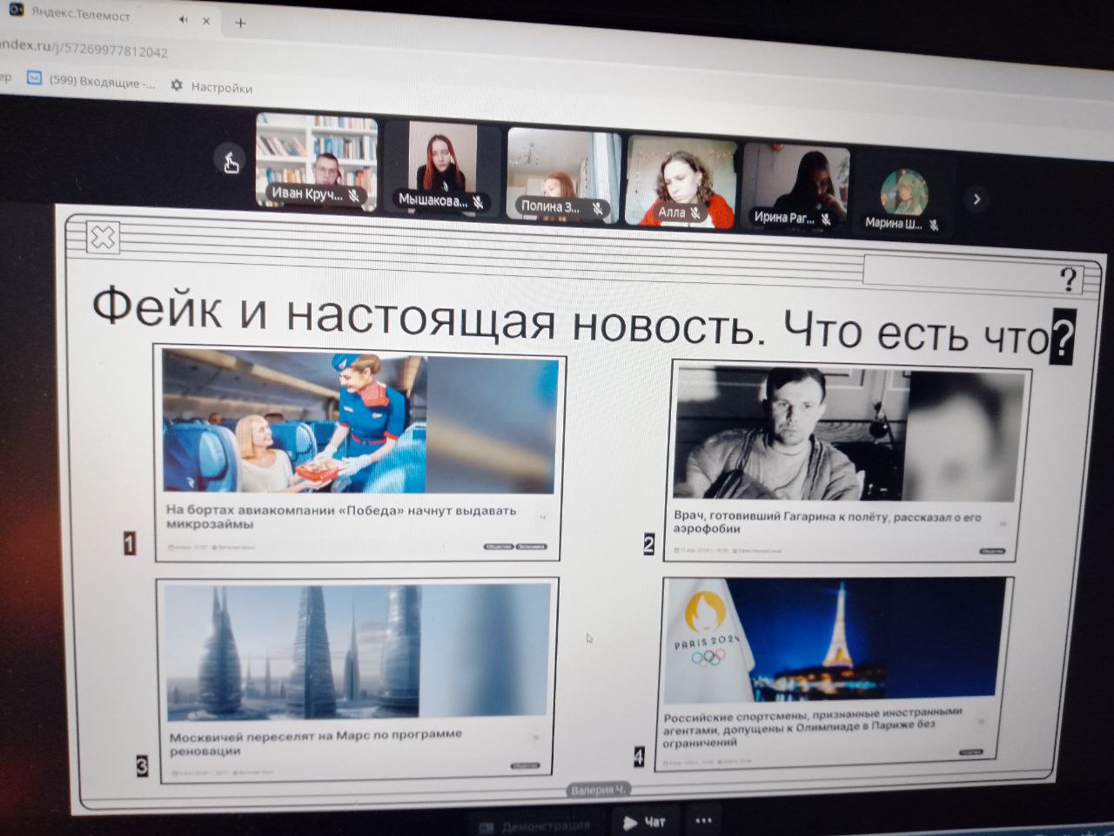
Task: Click the Демонстрация screen share button
Action: tap(536, 825)
